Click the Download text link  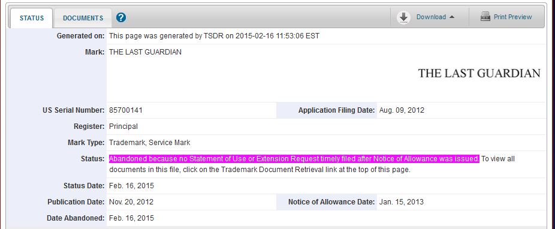(x=431, y=17)
